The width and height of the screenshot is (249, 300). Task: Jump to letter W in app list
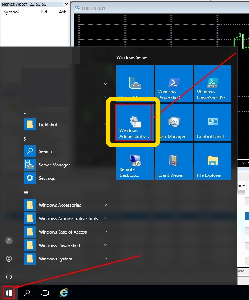(x=26, y=193)
